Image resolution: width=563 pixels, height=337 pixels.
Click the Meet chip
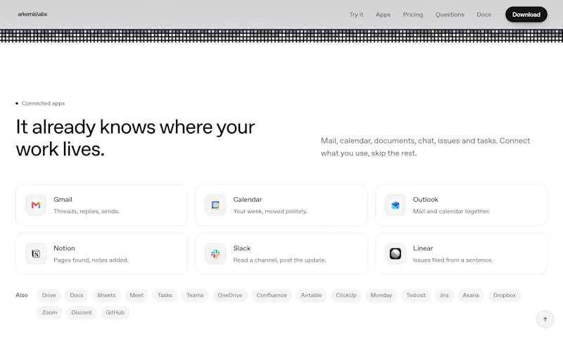click(x=137, y=295)
